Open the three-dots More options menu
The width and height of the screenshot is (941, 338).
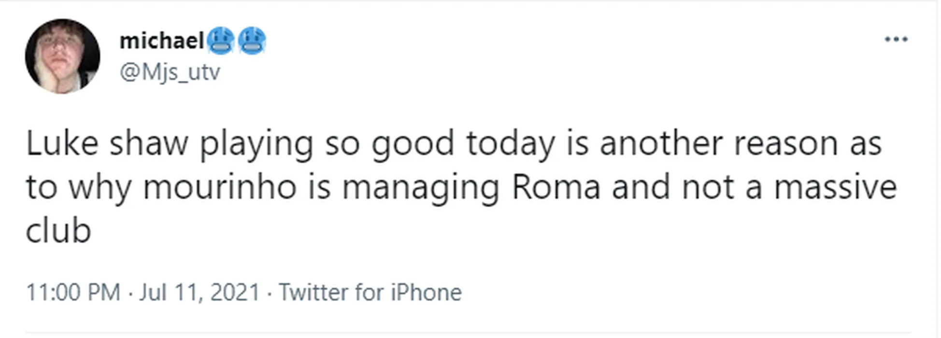coord(896,40)
